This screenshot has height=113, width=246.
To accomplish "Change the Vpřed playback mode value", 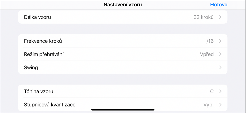I will click(x=207, y=55).
